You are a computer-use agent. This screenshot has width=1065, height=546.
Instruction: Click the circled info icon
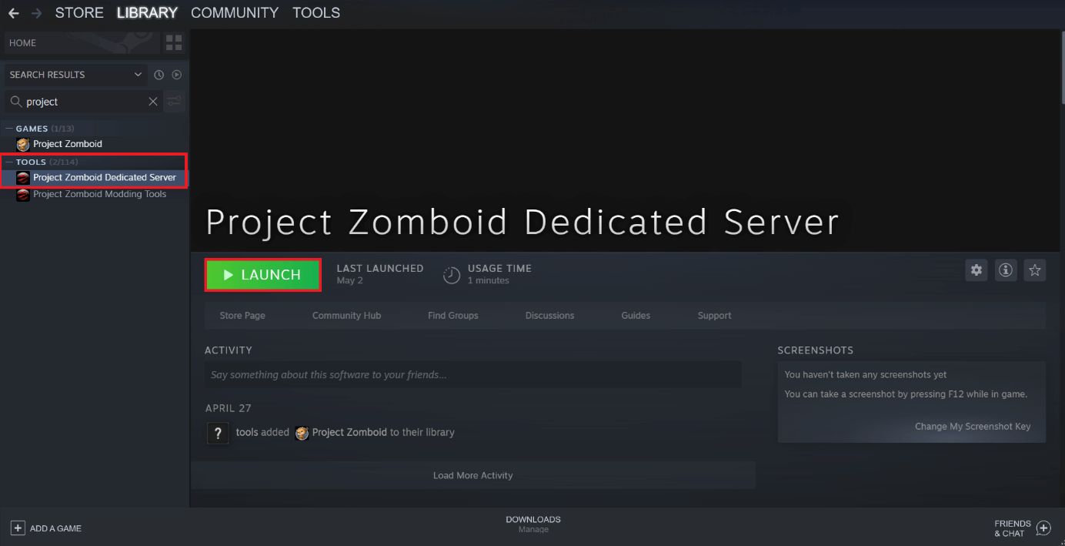(x=1005, y=270)
